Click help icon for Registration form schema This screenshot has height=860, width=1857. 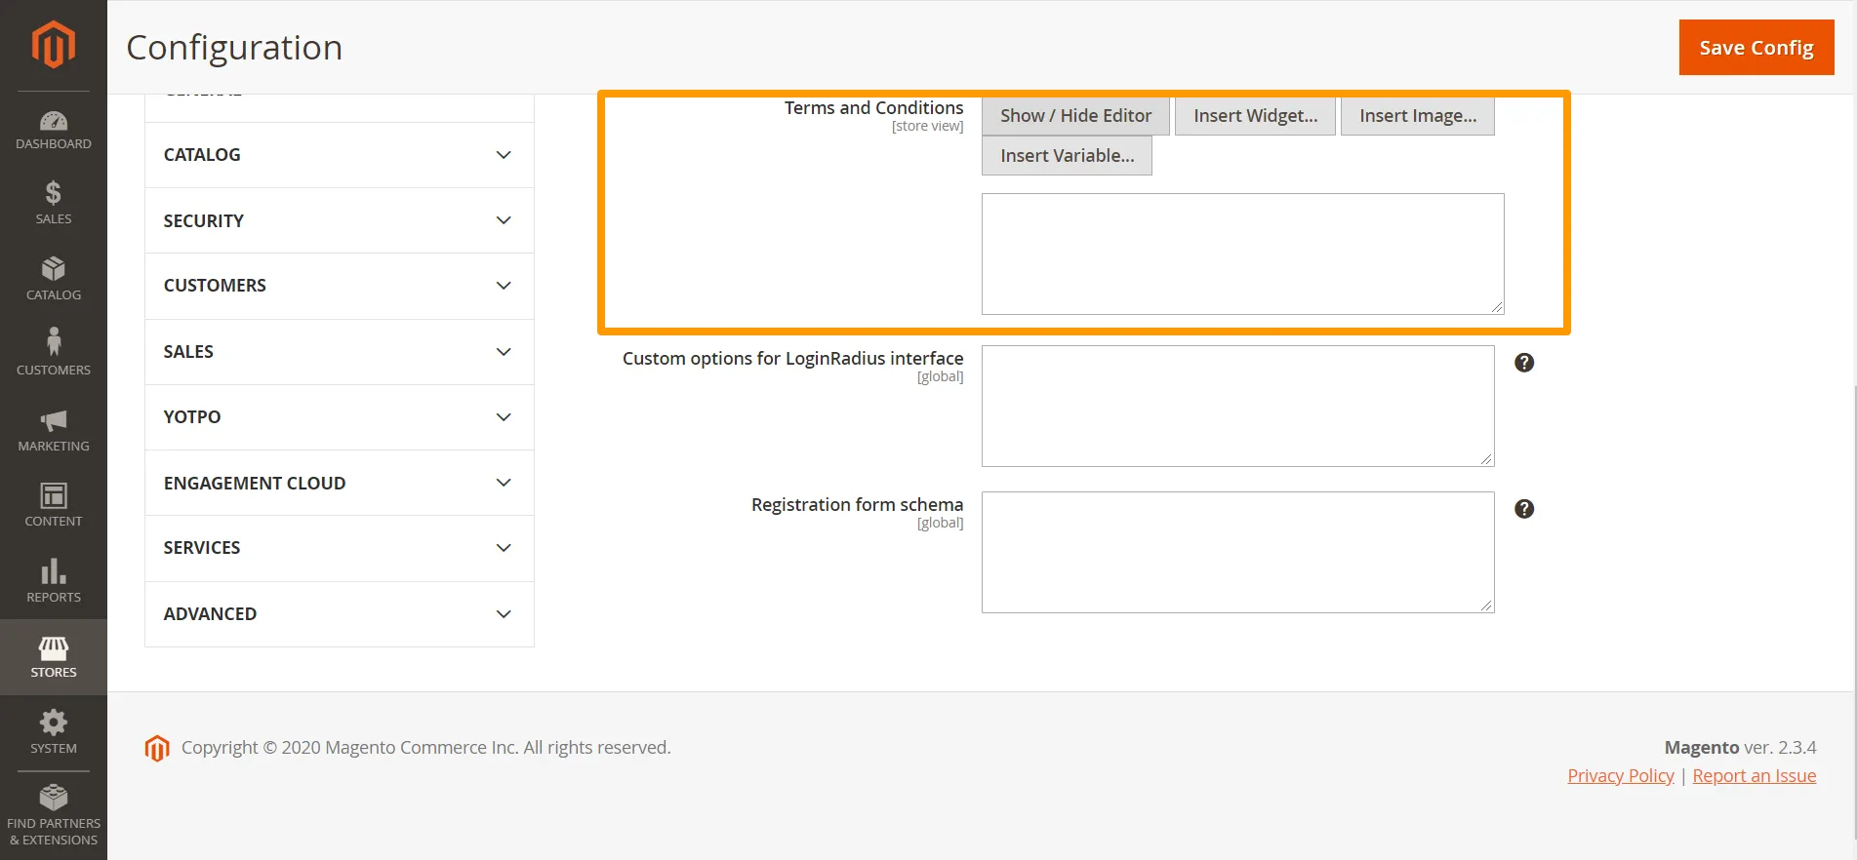pos(1523,509)
